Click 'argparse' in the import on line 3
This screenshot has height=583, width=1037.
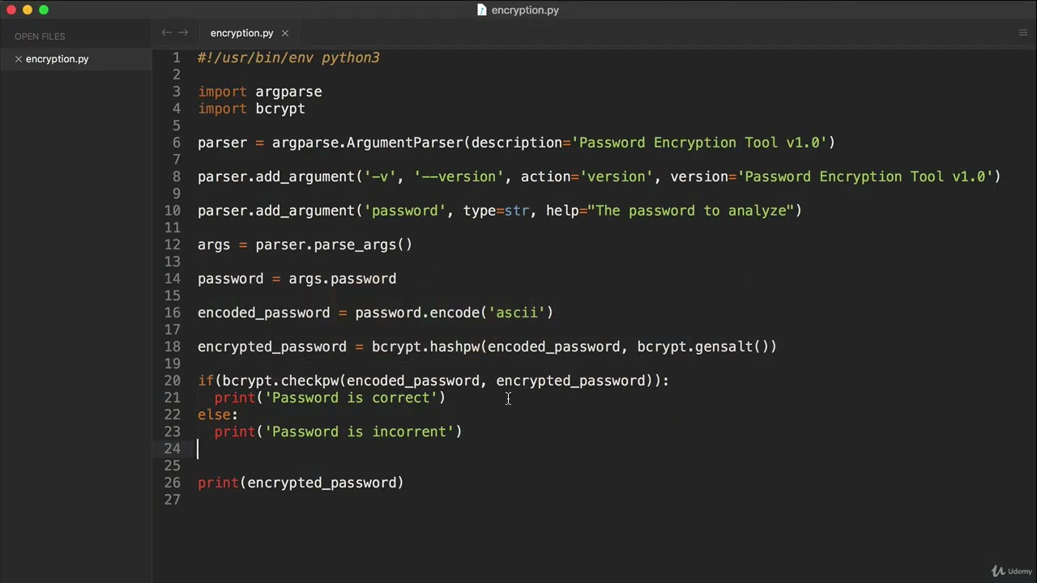[x=288, y=92]
